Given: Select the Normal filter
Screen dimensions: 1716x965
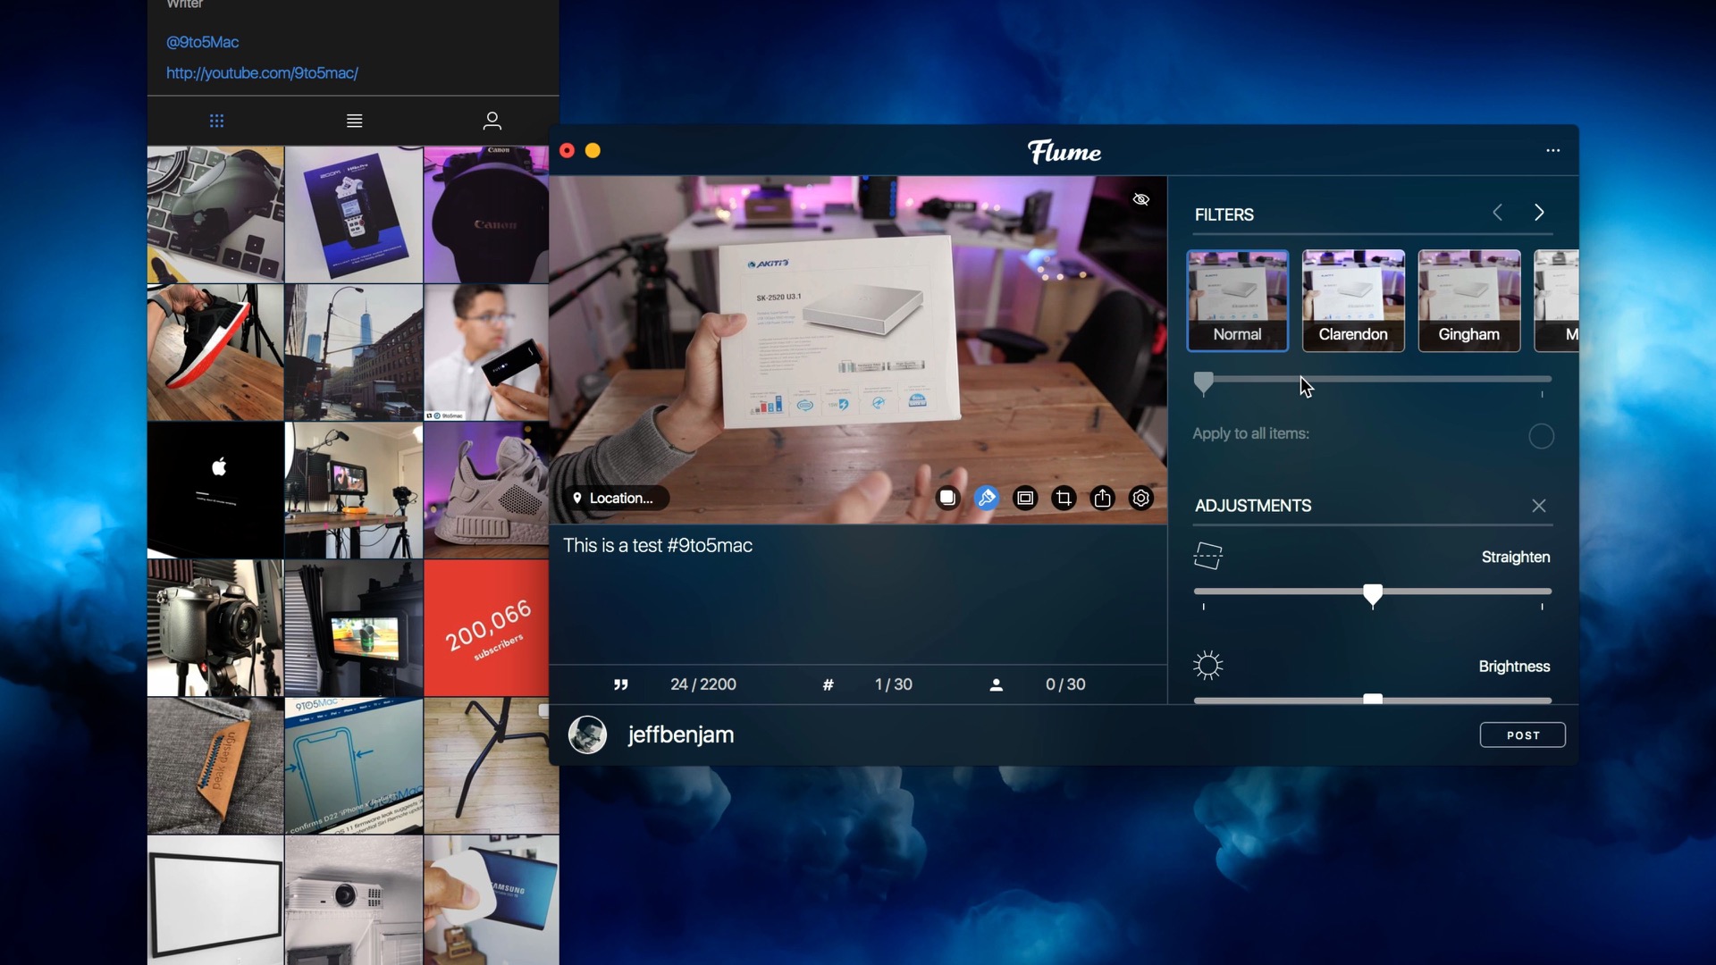Looking at the screenshot, I should coord(1237,300).
